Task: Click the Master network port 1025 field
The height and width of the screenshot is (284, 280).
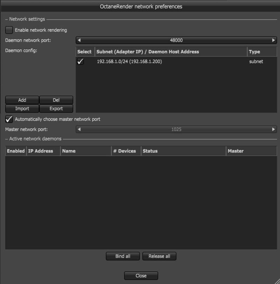Action: coord(176,129)
